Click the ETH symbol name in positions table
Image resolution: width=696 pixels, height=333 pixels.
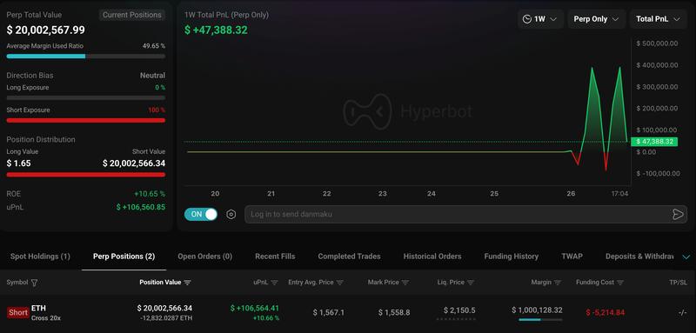point(38,308)
